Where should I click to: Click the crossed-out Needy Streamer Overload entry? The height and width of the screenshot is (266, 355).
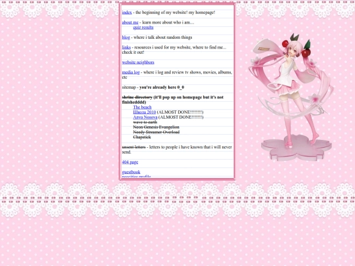point(156,132)
